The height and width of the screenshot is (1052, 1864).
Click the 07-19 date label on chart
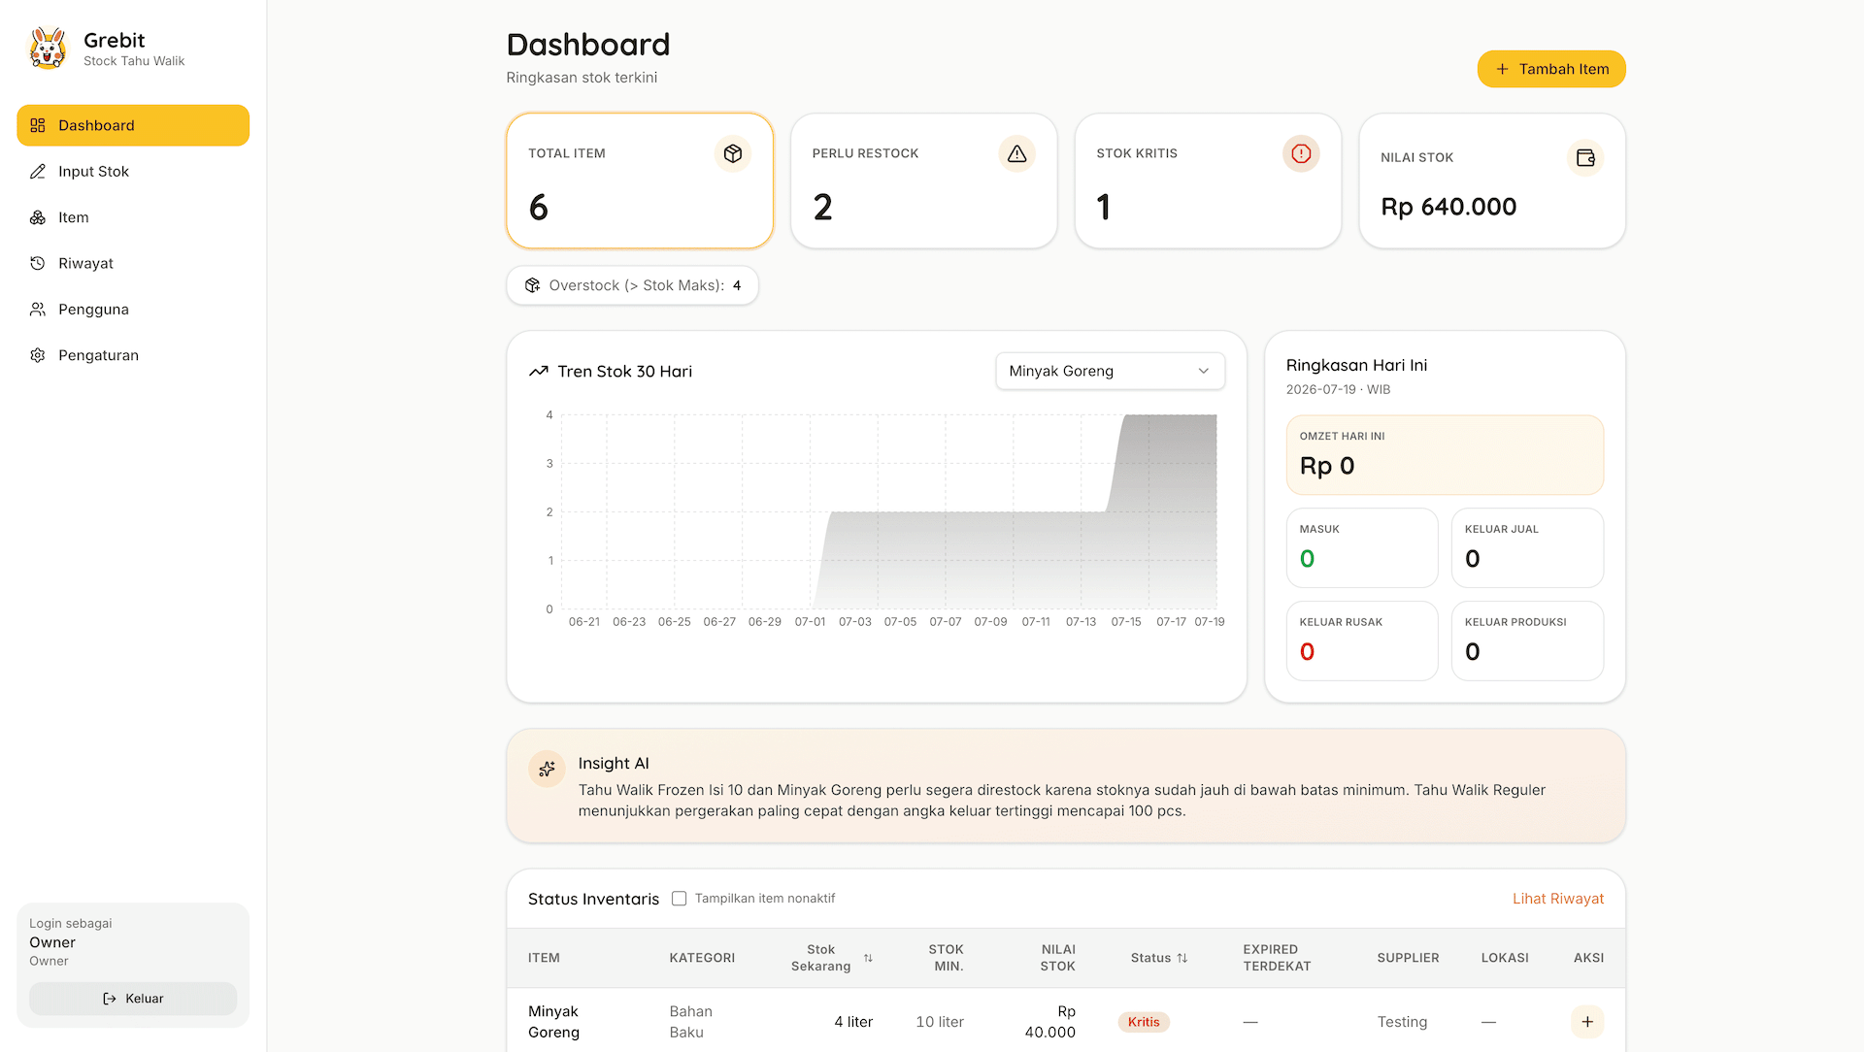1210,622
